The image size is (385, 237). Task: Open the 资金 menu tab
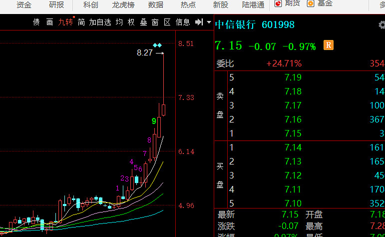[24, 4]
